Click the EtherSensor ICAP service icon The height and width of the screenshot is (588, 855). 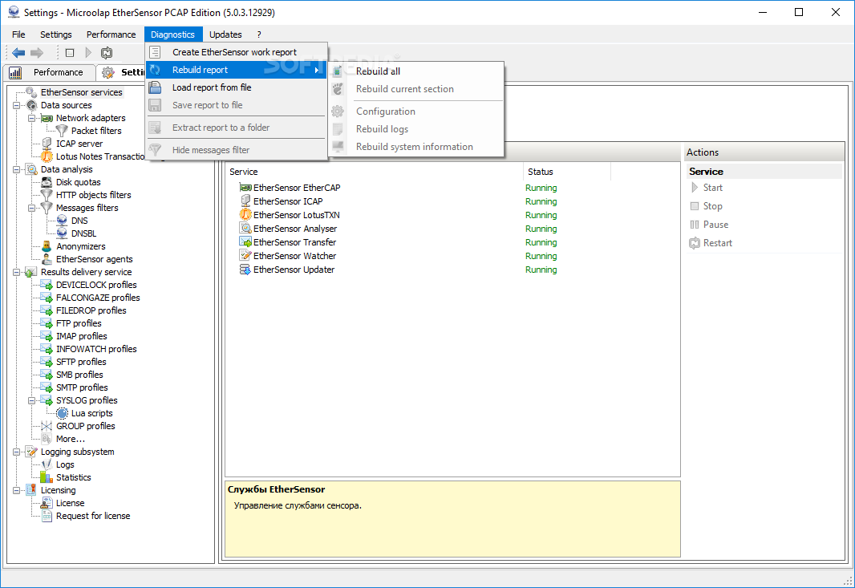(245, 201)
